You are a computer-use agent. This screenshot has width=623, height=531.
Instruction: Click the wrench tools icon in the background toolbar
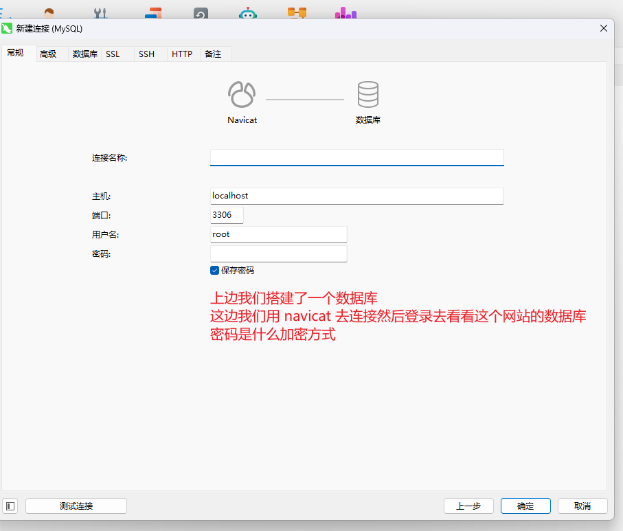tap(100, 14)
